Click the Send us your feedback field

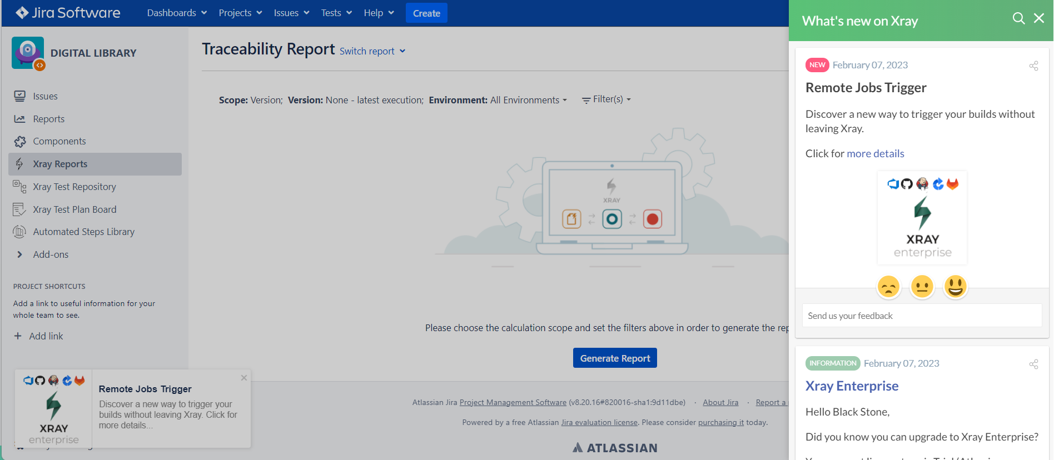click(922, 316)
